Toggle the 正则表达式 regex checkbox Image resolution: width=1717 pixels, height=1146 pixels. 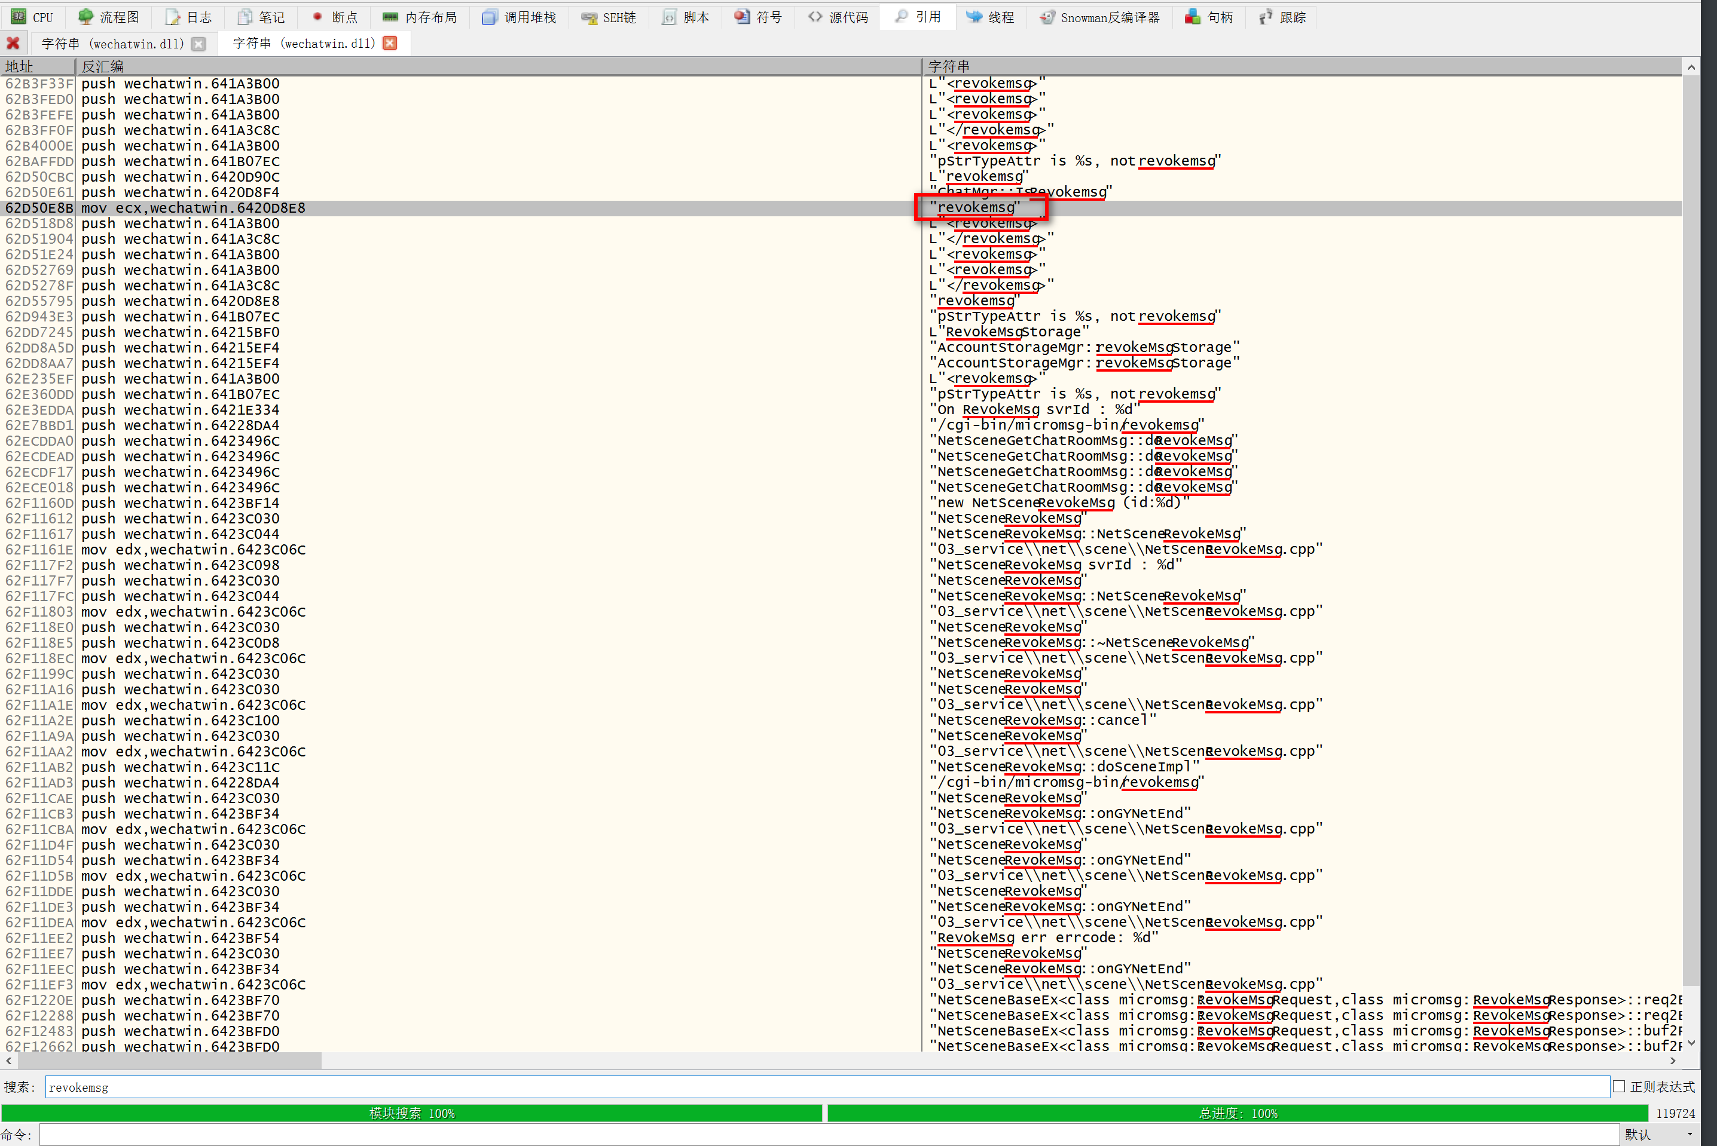[x=1619, y=1087]
